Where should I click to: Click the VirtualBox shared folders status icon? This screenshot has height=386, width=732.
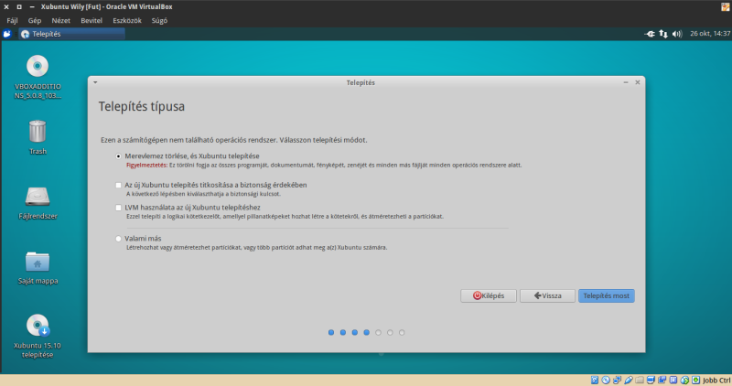point(640,380)
